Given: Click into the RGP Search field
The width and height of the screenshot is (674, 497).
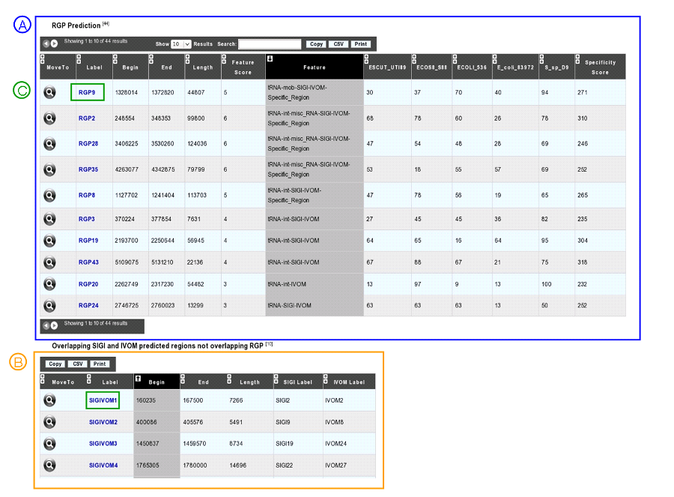Looking at the screenshot, I should tap(270, 44).
